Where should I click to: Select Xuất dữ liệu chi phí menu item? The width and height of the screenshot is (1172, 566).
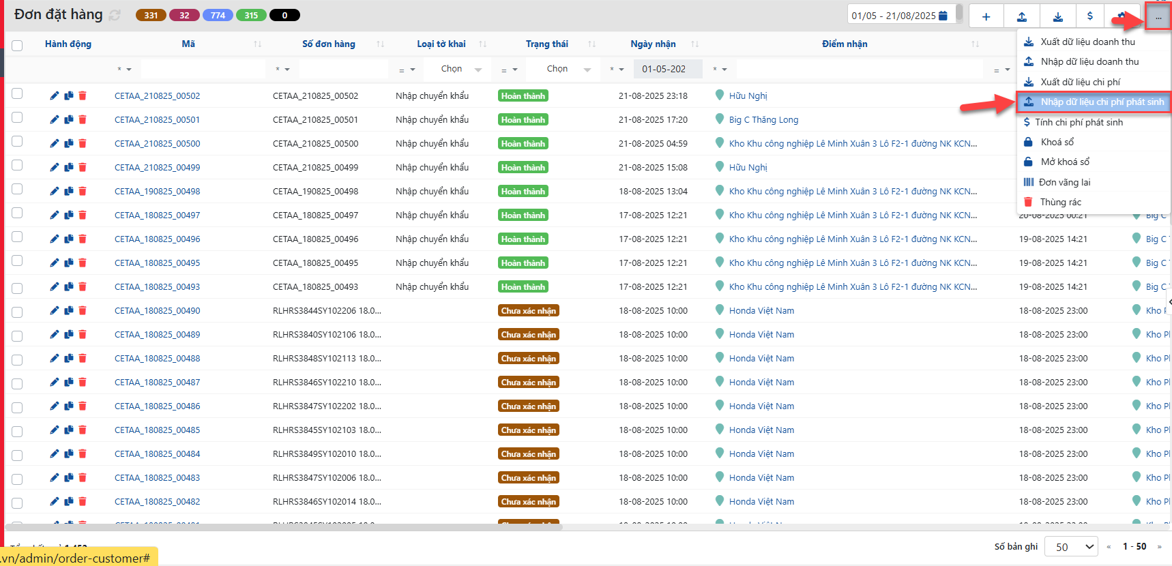1094,82
